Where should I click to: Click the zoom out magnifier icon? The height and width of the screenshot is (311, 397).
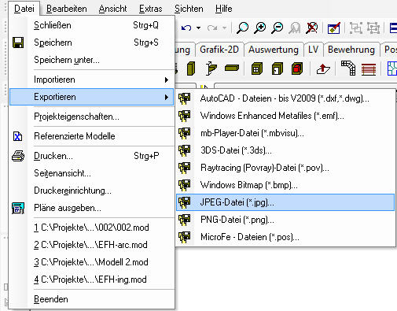tap(278, 28)
